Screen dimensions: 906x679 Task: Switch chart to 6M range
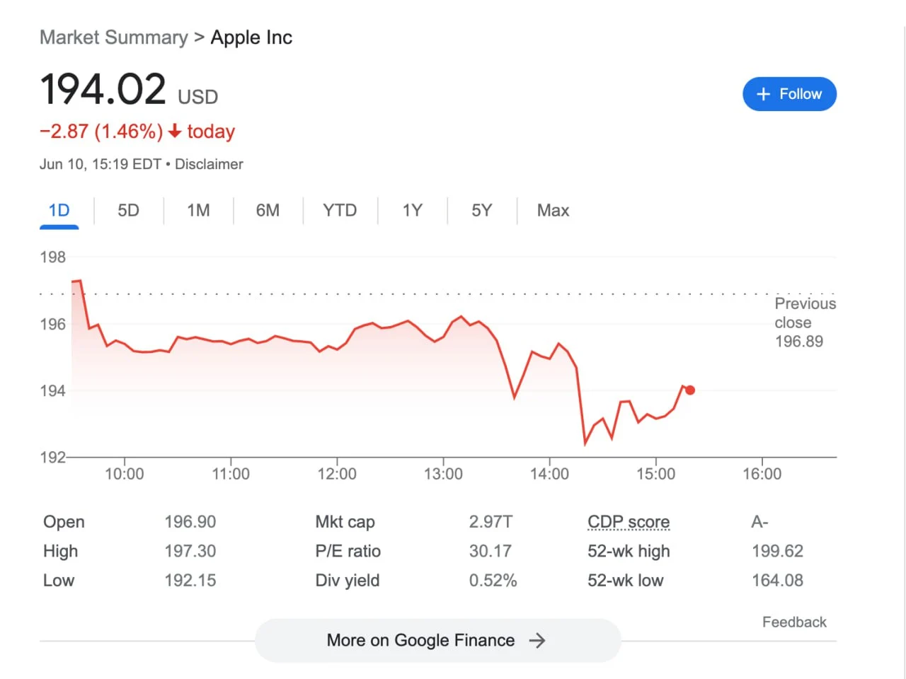268,211
